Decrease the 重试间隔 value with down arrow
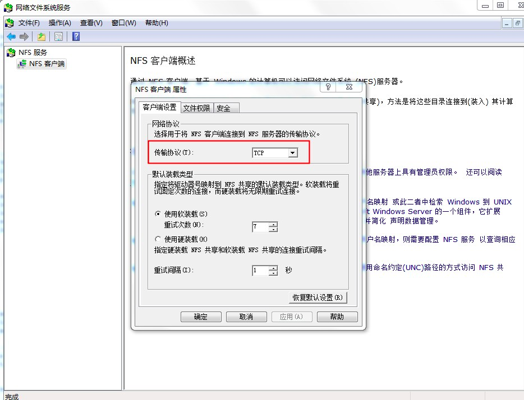Viewport: 524px width, 400px height. pyautogui.click(x=274, y=273)
